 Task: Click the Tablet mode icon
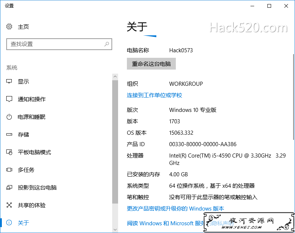pos(9,152)
